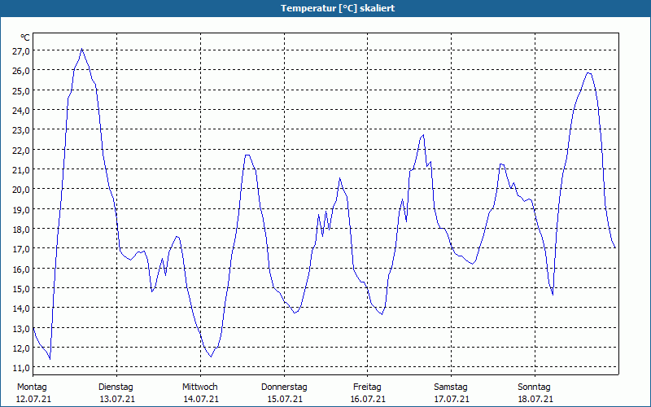Screen dimensions: 651x407
Task: Select the 11,0 axis label
Action: coord(21,368)
